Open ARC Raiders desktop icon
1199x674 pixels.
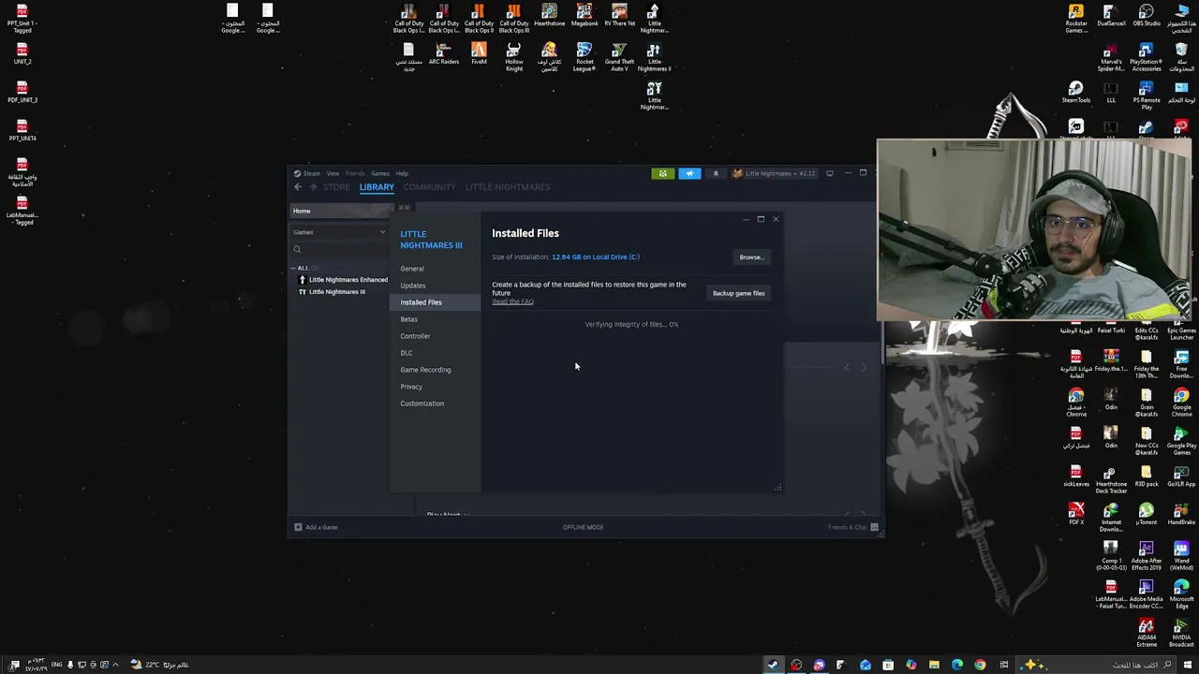tap(443, 53)
